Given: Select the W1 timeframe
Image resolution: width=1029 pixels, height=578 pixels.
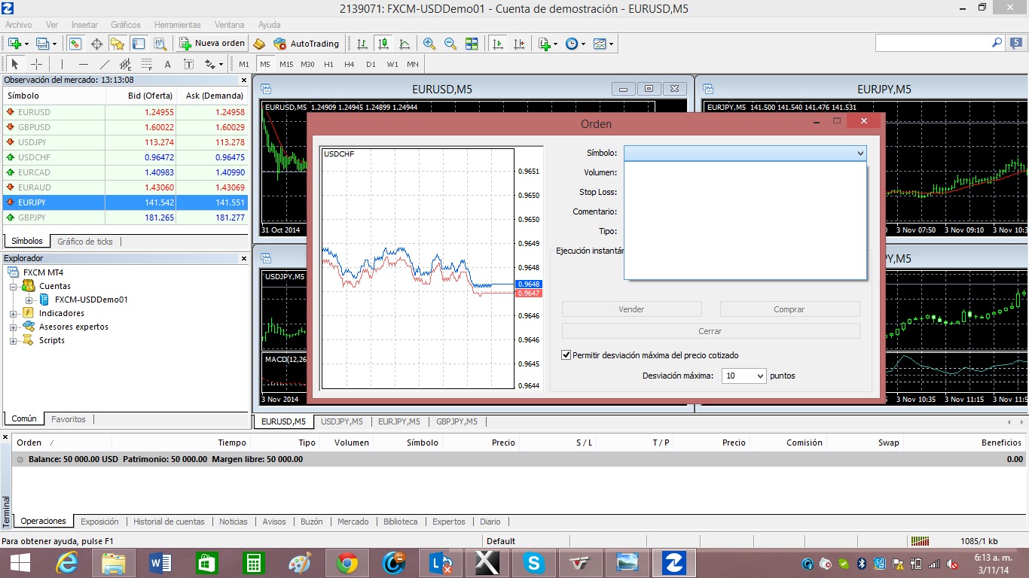Looking at the screenshot, I should click(x=392, y=64).
